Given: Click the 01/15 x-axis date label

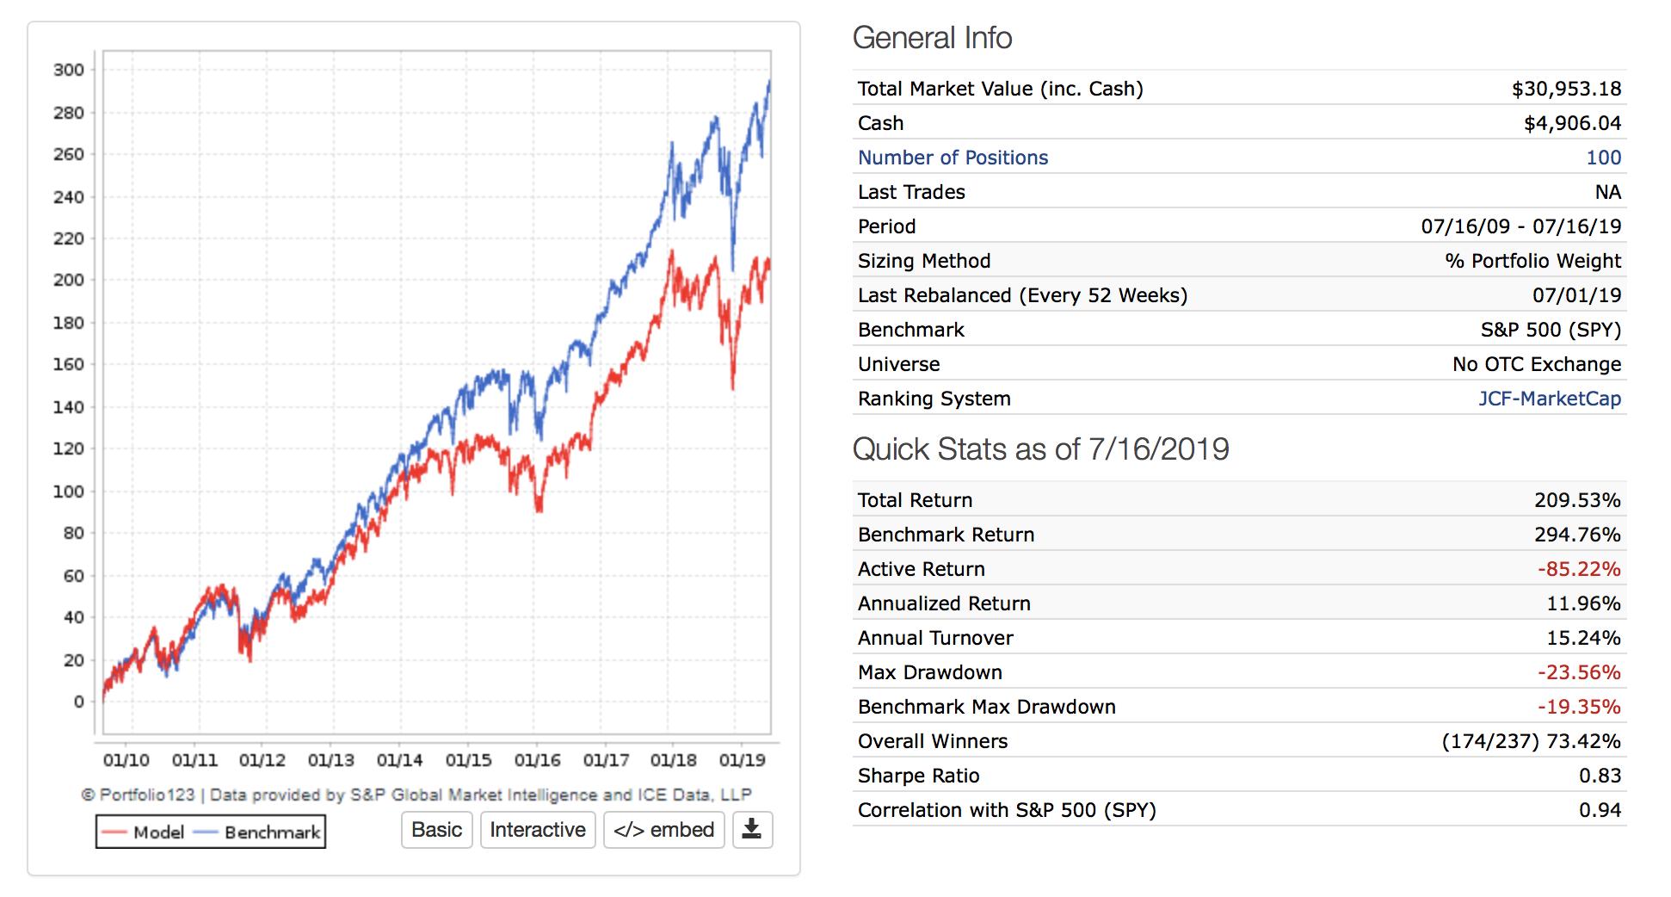Looking at the screenshot, I should click(x=468, y=760).
